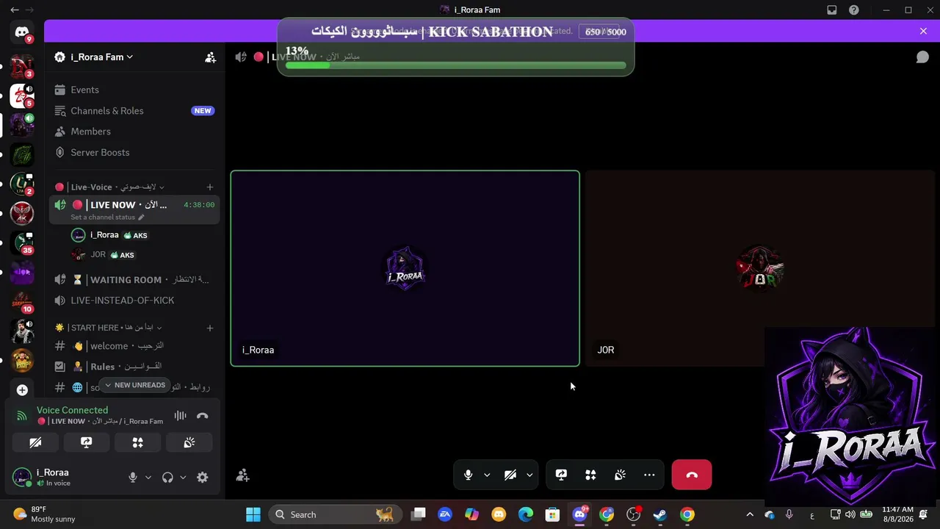
Task: Open the soundboard icon in call controls
Action: [x=620, y=475]
